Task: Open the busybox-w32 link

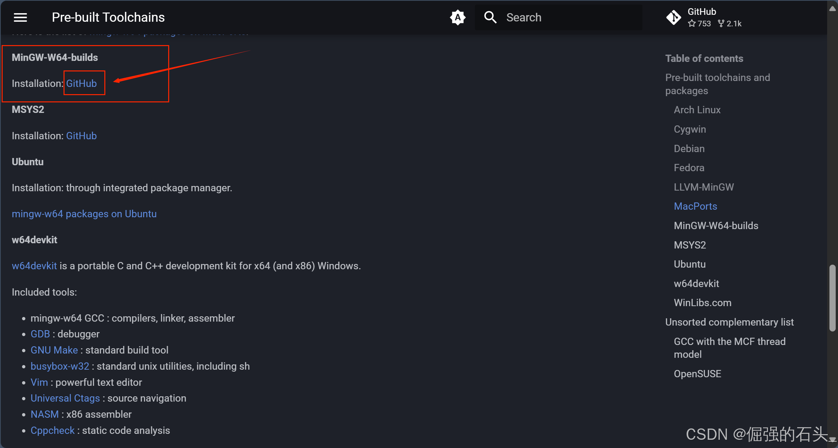Action: [x=60, y=366]
